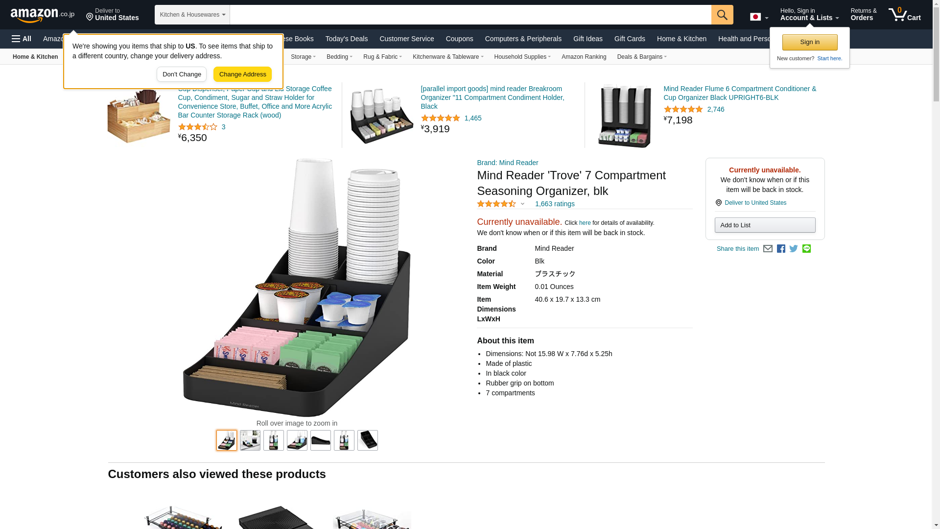Image resolution: width=940 pixels, height=529 pixels.
Task: Share this item on Facebook
Action: (x=781, y=249)
